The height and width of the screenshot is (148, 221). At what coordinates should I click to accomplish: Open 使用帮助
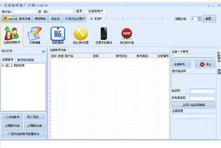40,19
